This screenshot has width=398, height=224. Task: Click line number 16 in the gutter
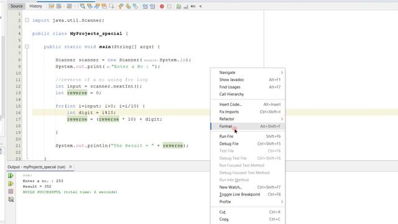tap(18, 113)
